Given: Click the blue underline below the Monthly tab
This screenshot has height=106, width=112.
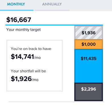Looking at the screenshot, I should (x=17, y=10).
